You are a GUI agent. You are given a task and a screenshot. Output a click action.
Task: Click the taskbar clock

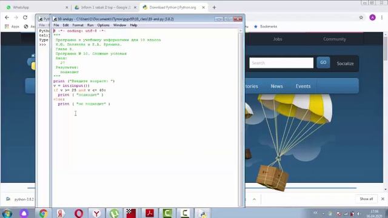[375, 214]
